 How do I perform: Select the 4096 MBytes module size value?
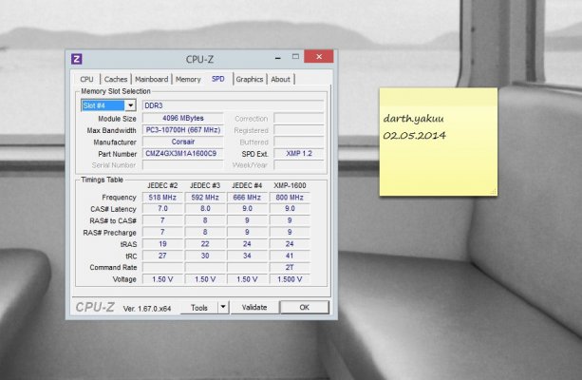[183, 118]
